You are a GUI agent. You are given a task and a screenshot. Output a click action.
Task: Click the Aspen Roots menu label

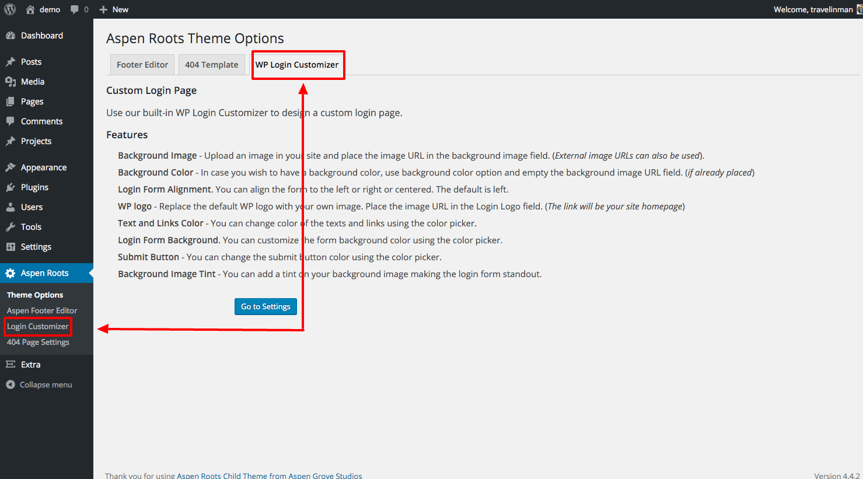click(45, 273)
